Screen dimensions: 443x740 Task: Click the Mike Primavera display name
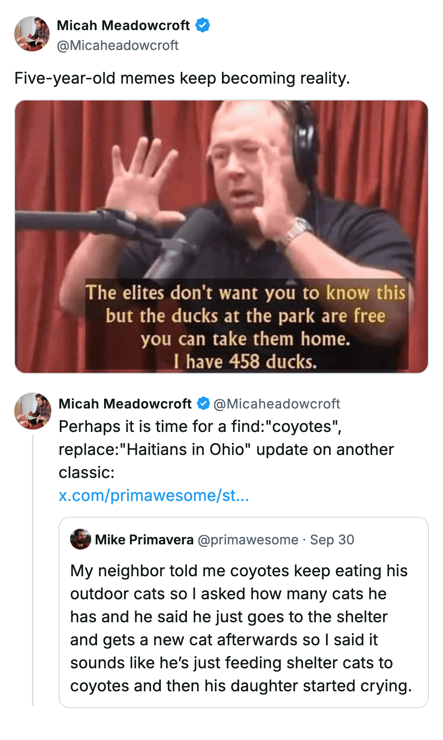(144, 540)
